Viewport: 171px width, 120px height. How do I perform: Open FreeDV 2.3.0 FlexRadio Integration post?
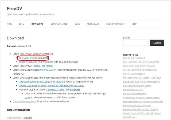pos(140,70)
